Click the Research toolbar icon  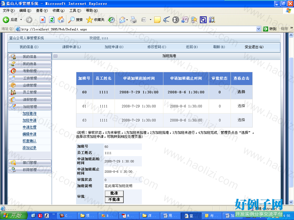click(x=185, y=20)
